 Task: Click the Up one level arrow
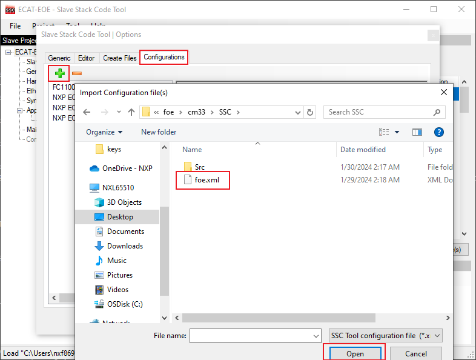point(131,112)
